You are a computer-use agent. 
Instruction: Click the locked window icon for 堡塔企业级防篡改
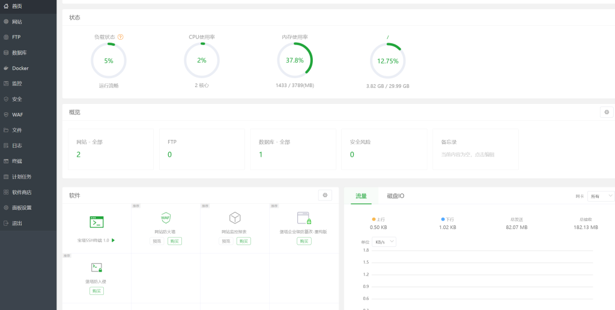[304, 217]
